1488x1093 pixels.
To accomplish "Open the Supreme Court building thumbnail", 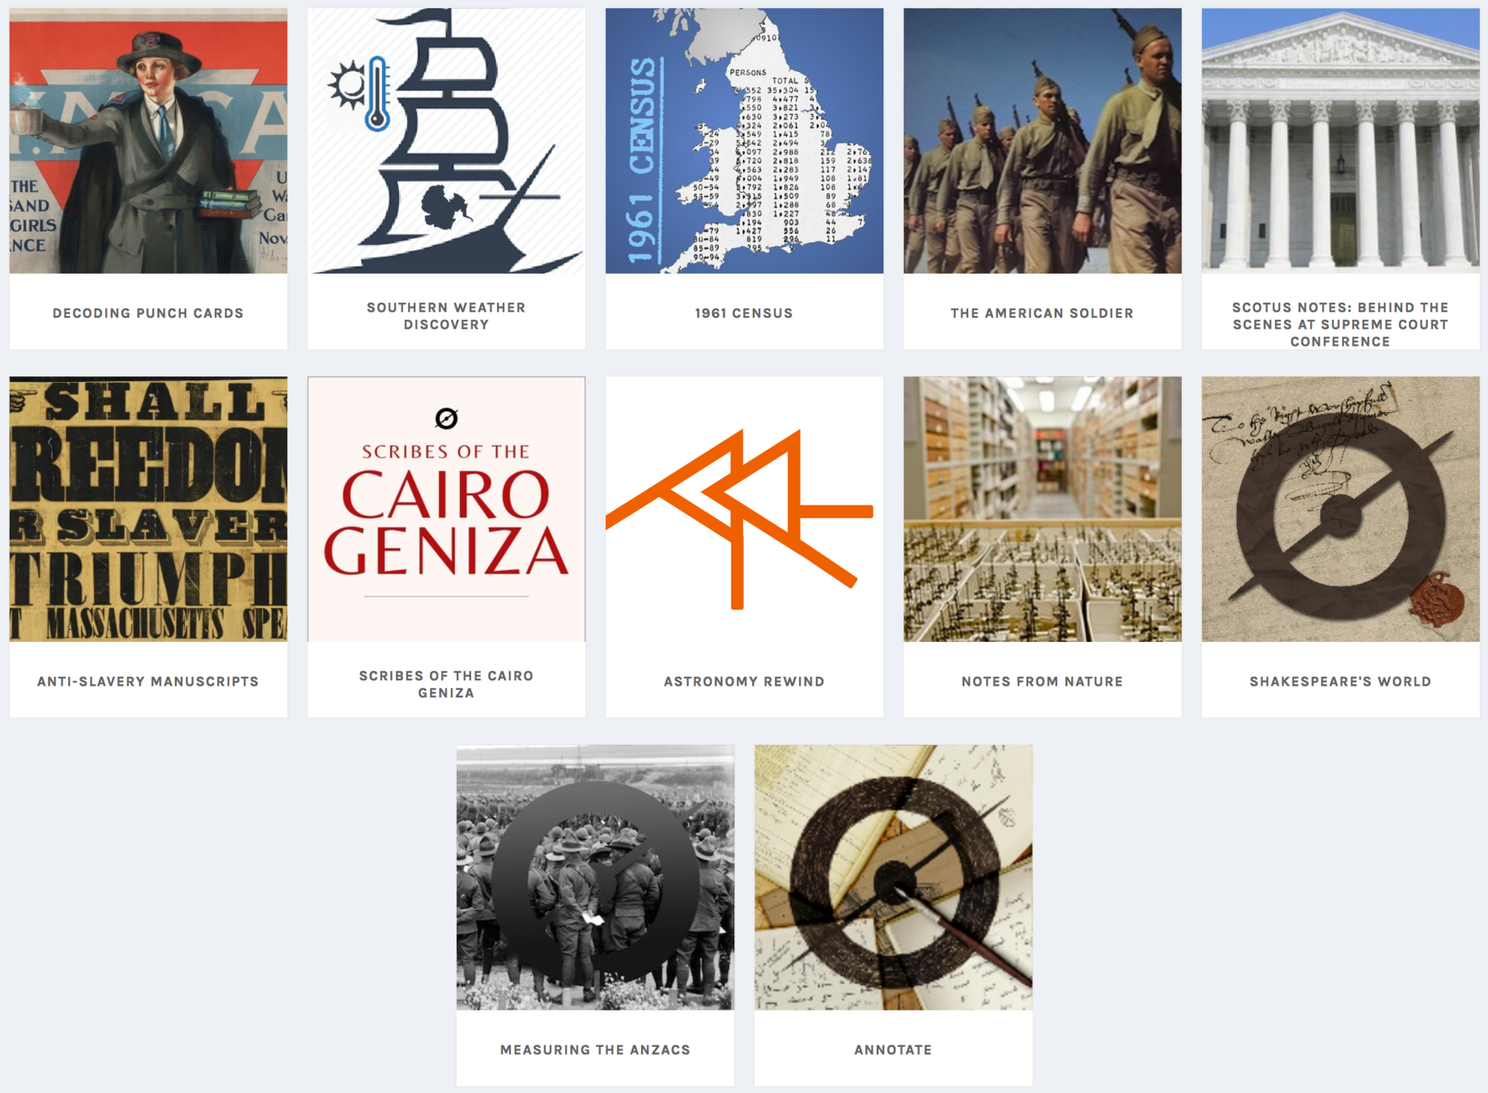I will (x=1340, y=141).
